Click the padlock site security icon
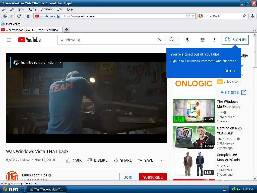The image size is (257, 193). (58, 16)
